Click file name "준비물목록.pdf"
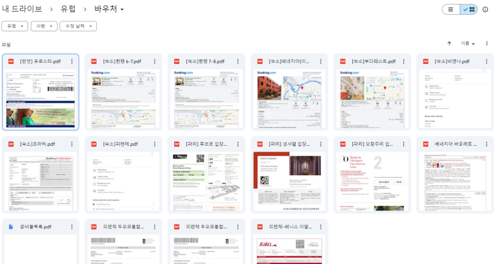 pos(36,227)
